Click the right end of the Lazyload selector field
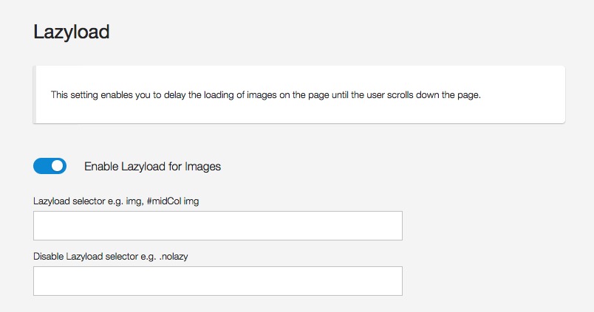 coord(392,226)
